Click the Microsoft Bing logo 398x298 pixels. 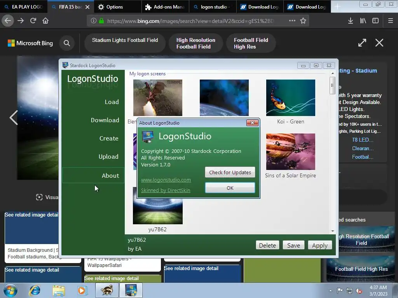30,43
